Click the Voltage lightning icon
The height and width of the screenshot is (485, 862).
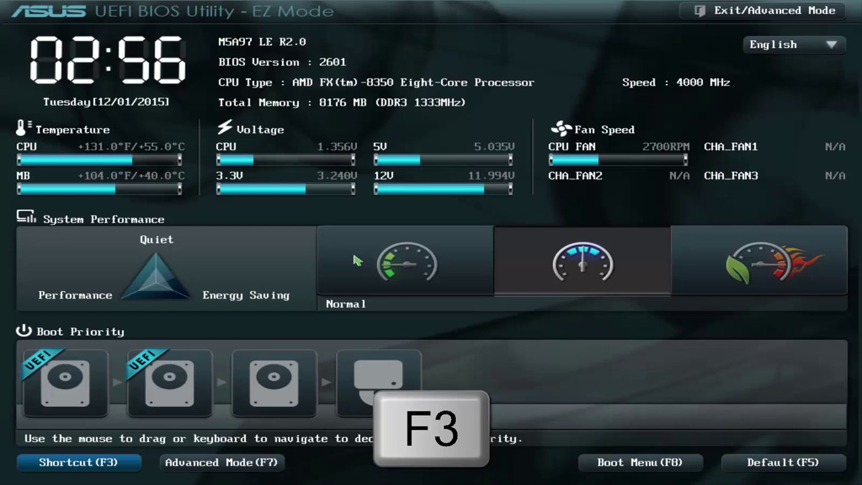(x=224, y=128)
